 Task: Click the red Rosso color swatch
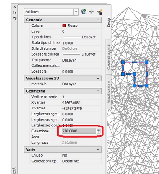pyautogui.click(x=64, y=25)
